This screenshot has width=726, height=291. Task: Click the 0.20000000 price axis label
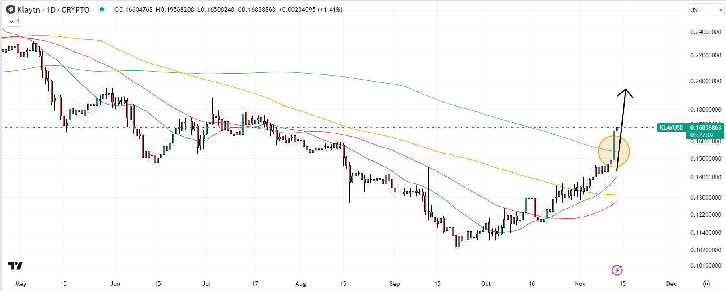tap(706, 81)
